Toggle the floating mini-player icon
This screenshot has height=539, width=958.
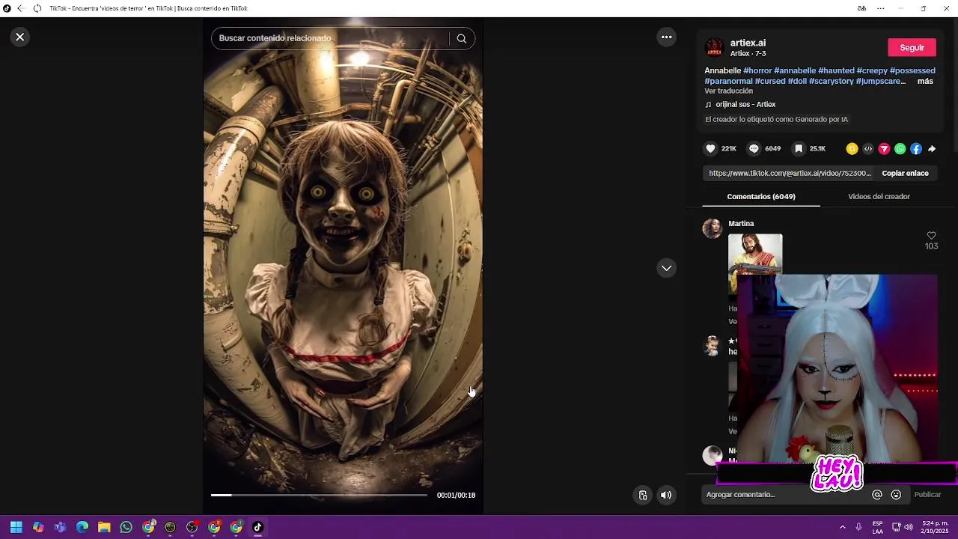(x=643, y=495)
